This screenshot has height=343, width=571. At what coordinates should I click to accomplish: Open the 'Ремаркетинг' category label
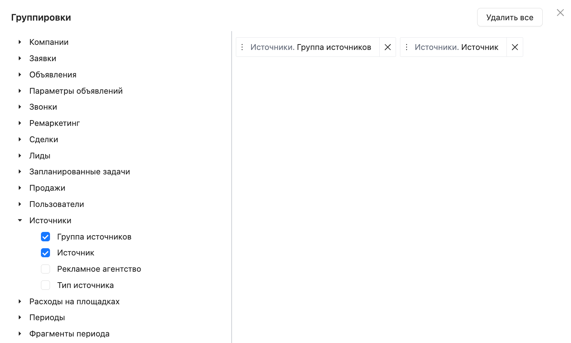(54, 123)
